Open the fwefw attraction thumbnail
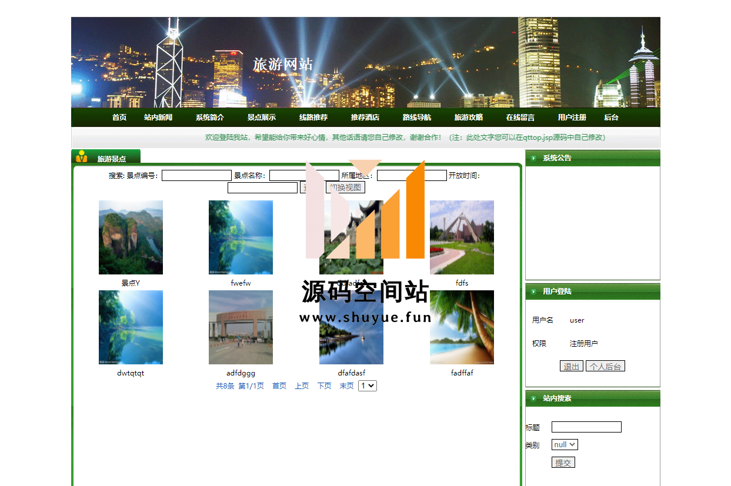 click(x=241, y=237)
